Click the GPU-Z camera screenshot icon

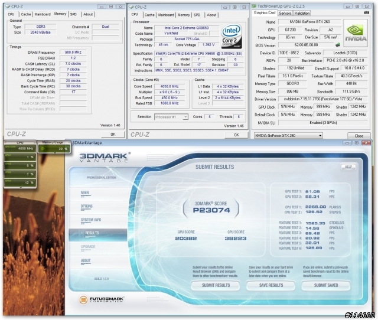click(x=366, y=12)
